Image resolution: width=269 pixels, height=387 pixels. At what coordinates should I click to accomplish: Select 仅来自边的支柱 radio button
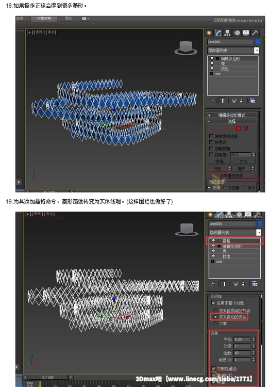click(215, 317)
